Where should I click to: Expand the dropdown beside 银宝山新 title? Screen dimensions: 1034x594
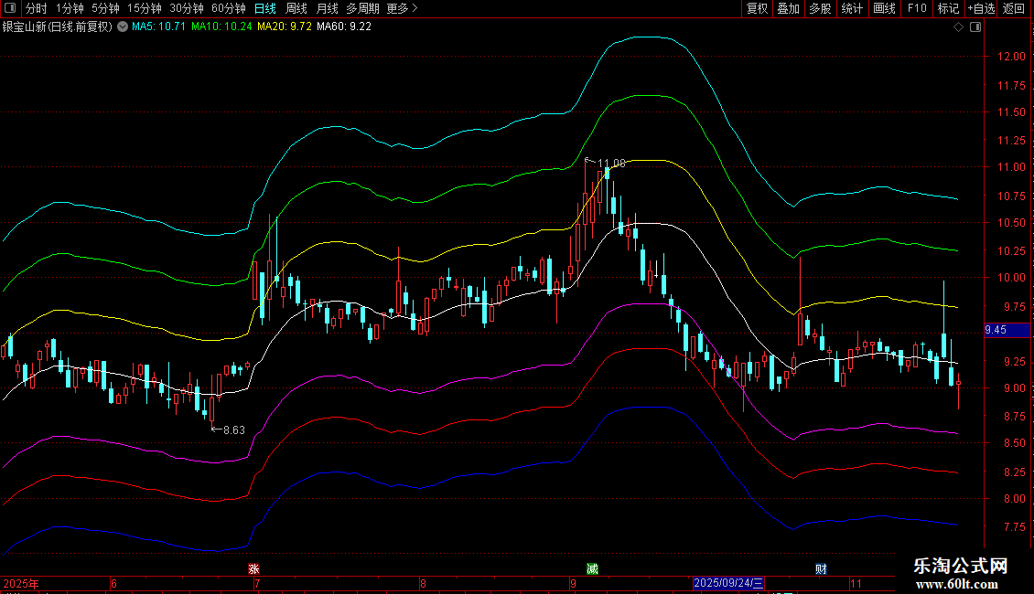coord(123,27)
